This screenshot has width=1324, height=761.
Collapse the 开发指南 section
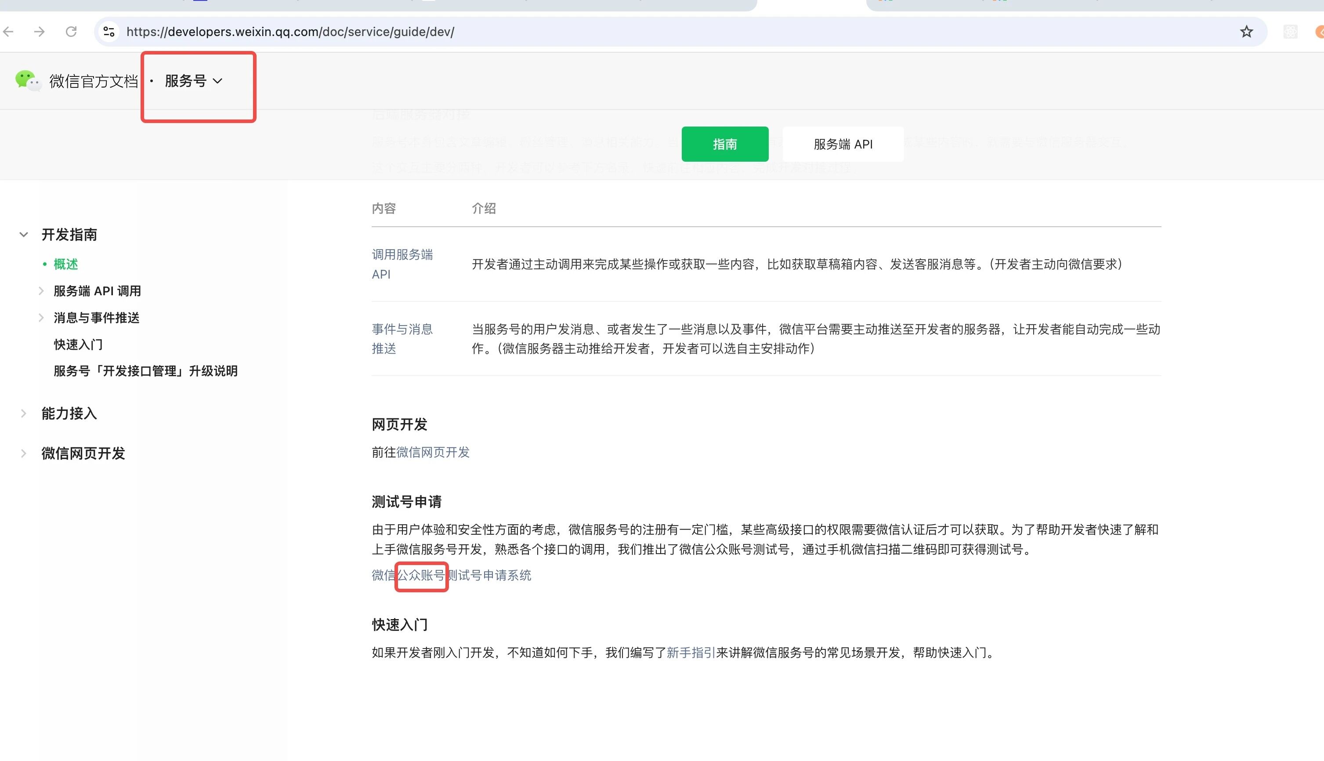tap(24, 235)
